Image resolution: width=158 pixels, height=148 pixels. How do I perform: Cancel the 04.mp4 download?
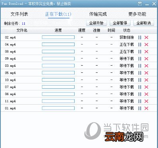pos(146,45)
